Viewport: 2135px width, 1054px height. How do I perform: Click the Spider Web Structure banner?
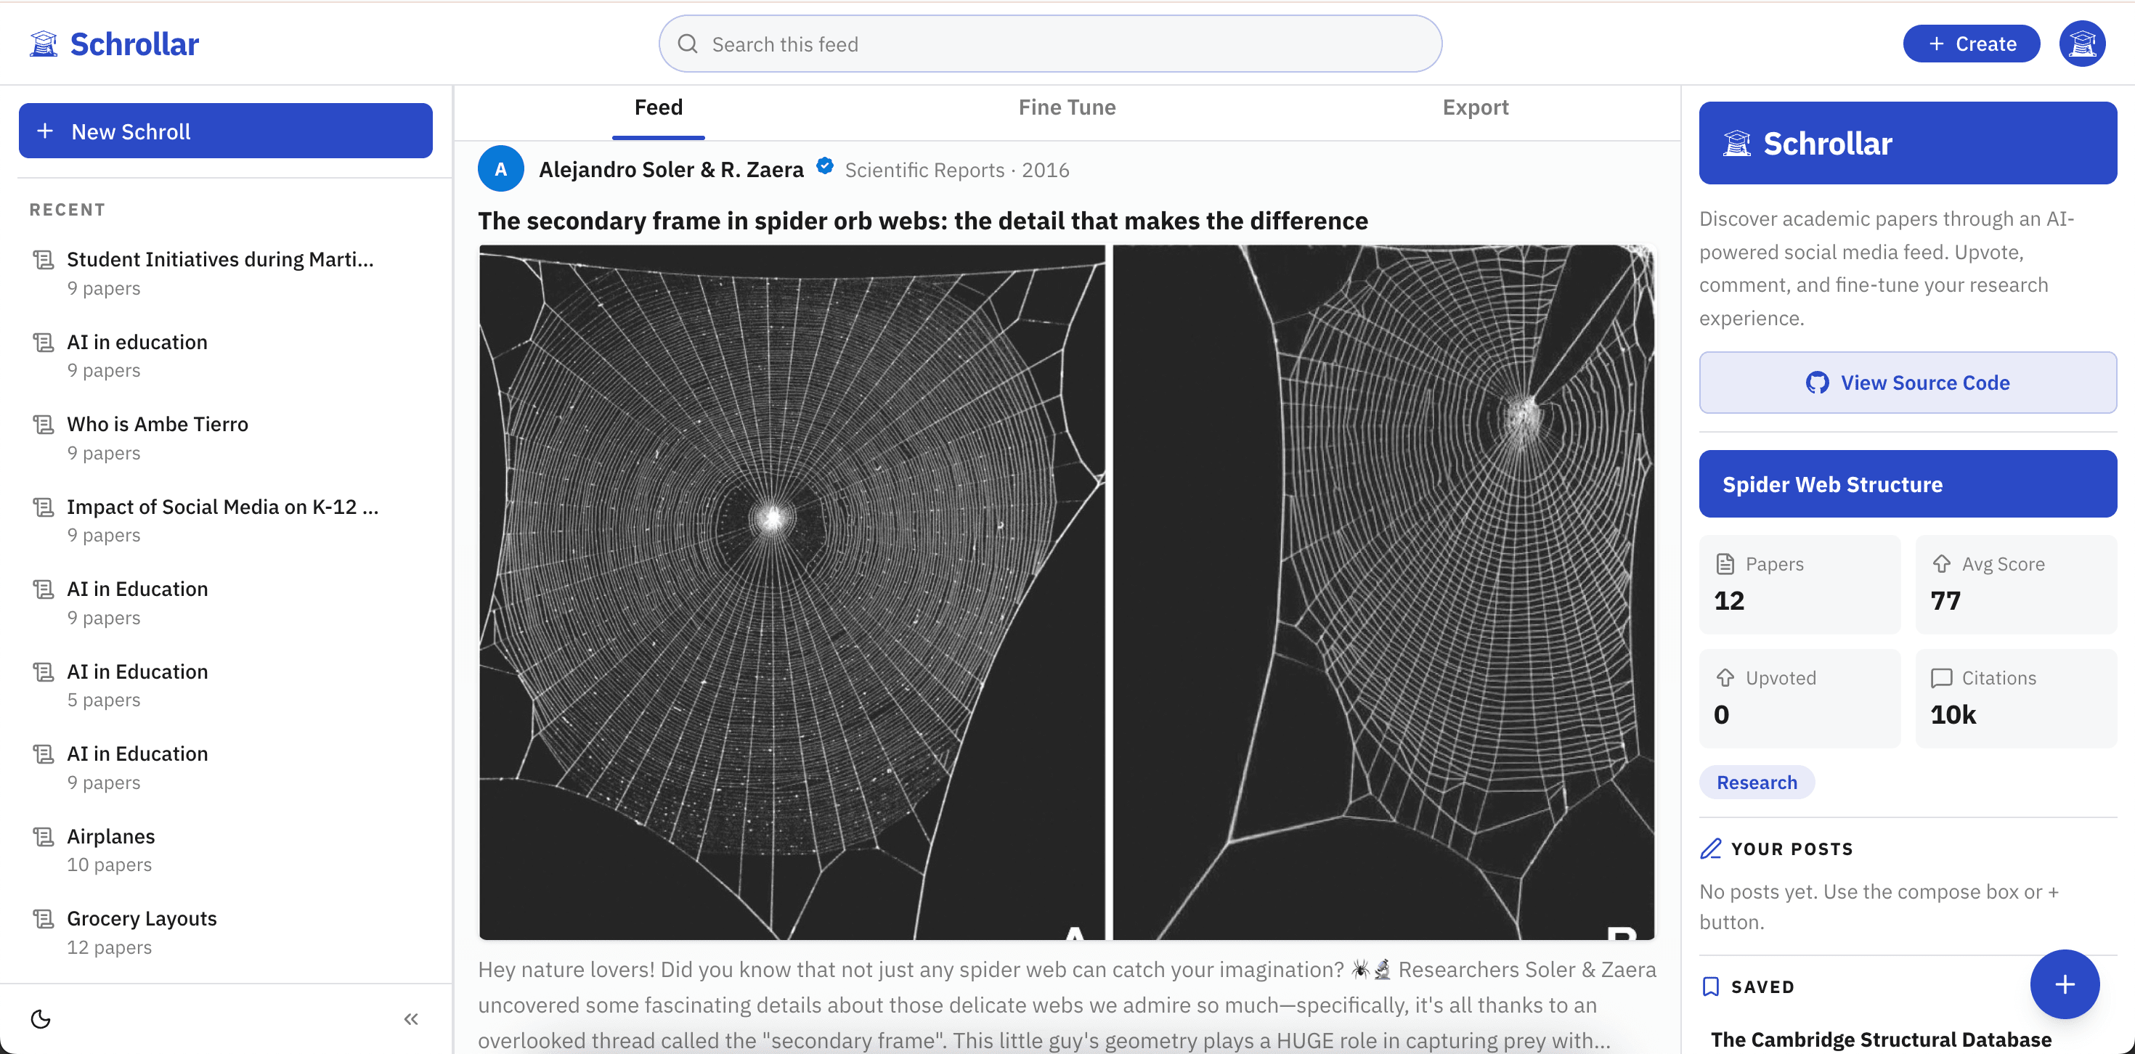[1908, 484]
